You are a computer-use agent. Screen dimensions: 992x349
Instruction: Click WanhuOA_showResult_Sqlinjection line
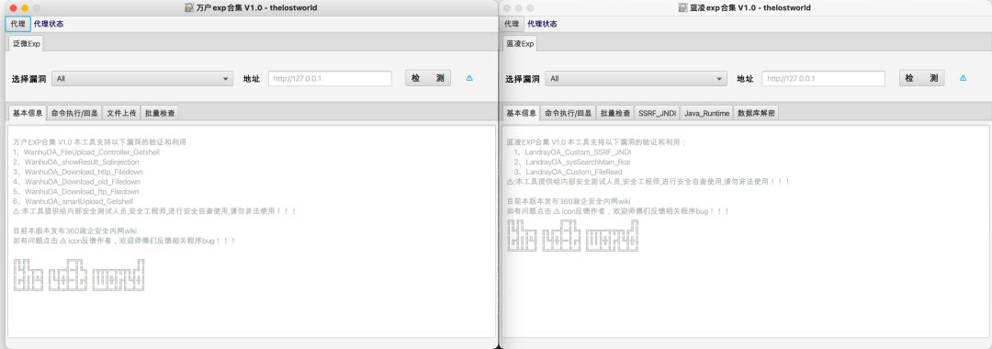coord(76,162)
